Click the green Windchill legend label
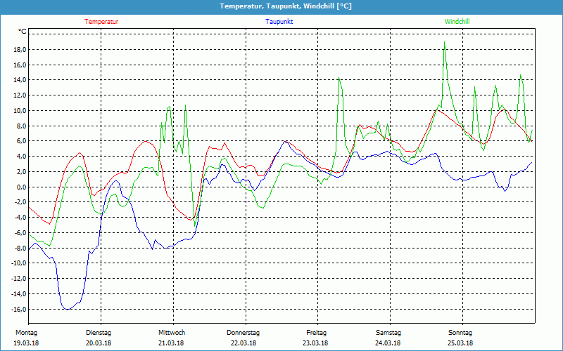 tap(457, 22)
